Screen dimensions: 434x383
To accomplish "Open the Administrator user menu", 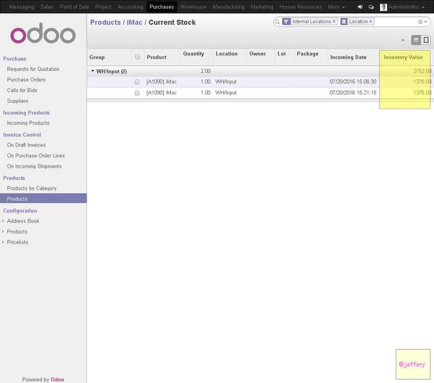I will [x=406, y=7].
